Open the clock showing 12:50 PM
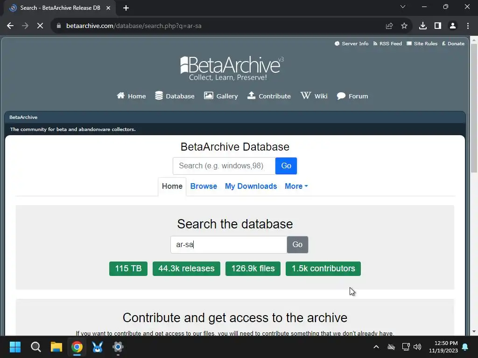Image resolution: width=478 pixels, height=358 pixels. coord(443,347)
